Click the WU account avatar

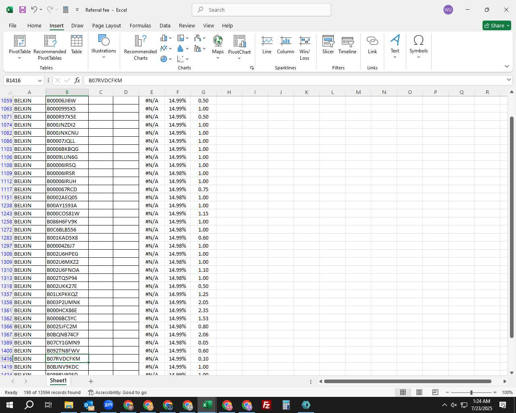point(448,10)
